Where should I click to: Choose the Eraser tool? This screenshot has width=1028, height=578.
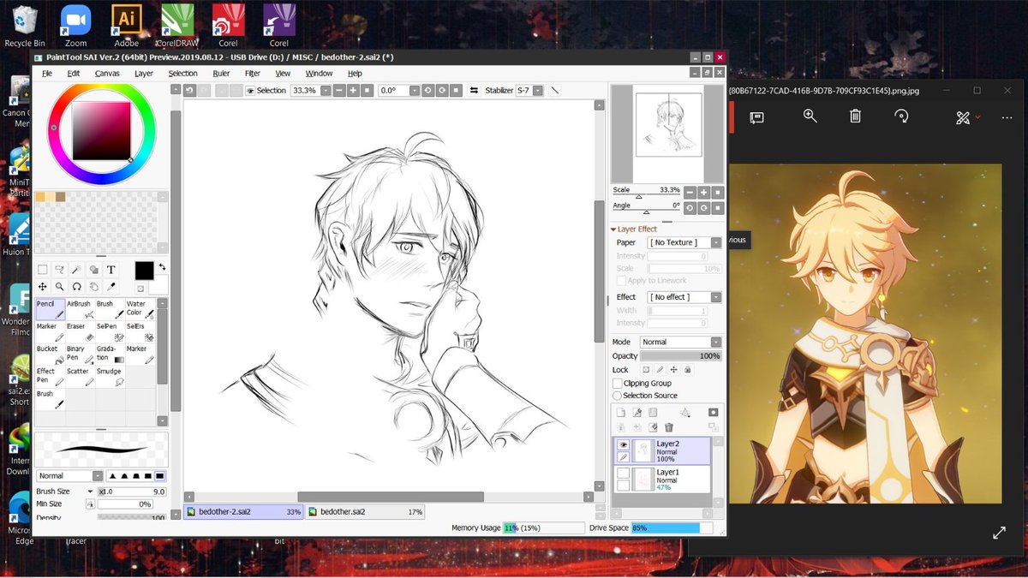pyautogui.click(x=80, y=331)
